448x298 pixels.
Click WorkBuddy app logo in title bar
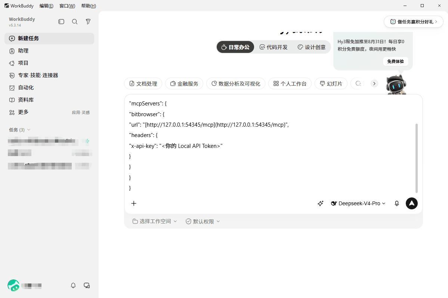pos(7,6)
